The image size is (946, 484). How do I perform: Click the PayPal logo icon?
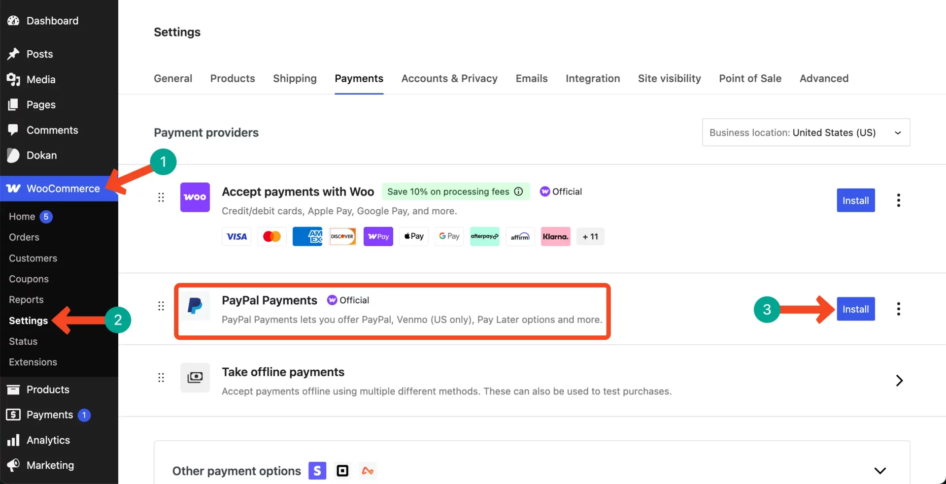[x=195, y=306]
